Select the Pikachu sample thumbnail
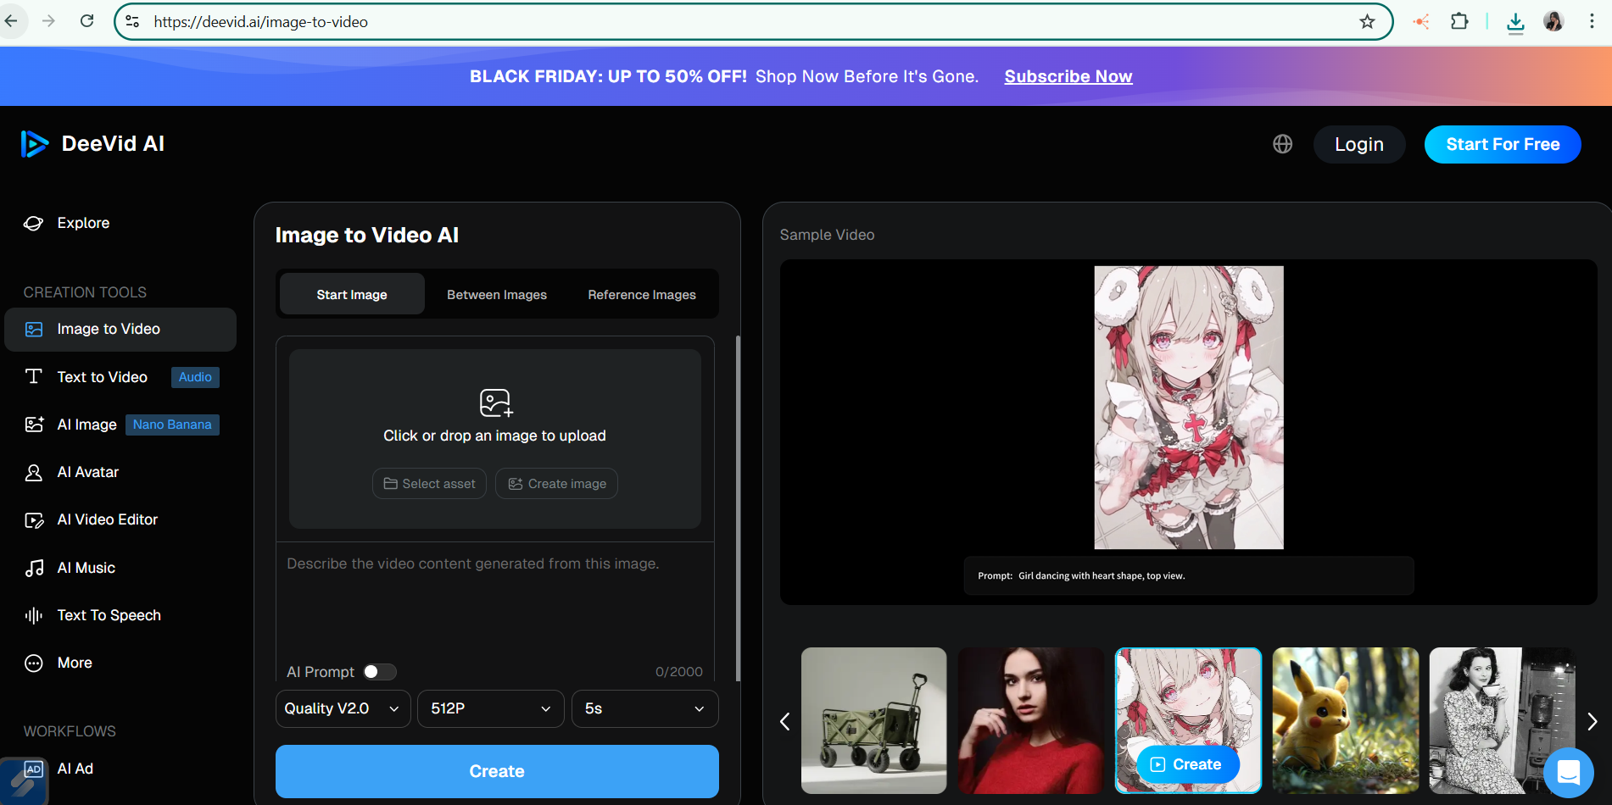This screenshot has height=805, width=1612. coord(1345,721)
